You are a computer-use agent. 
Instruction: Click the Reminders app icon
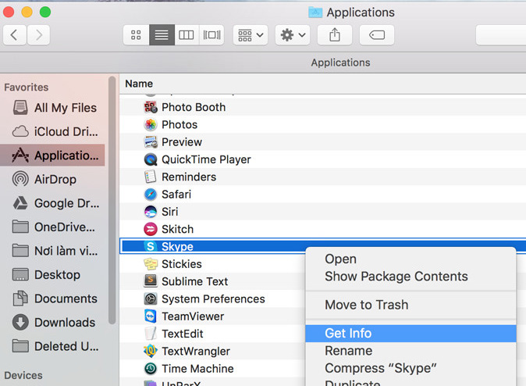[151, 177]
